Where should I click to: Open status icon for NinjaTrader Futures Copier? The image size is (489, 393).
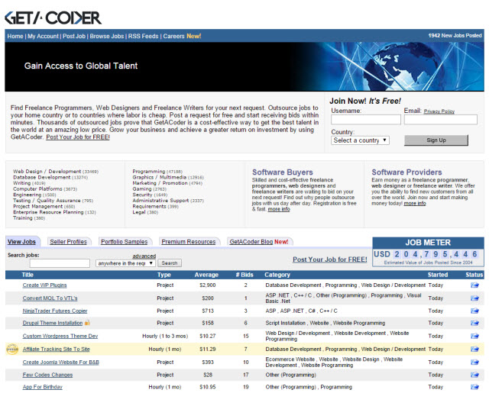[x=474, y=311]
